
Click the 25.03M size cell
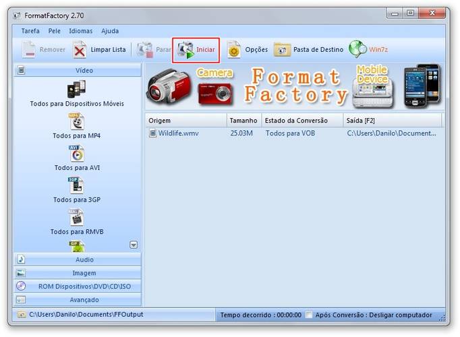pos(241,133)
